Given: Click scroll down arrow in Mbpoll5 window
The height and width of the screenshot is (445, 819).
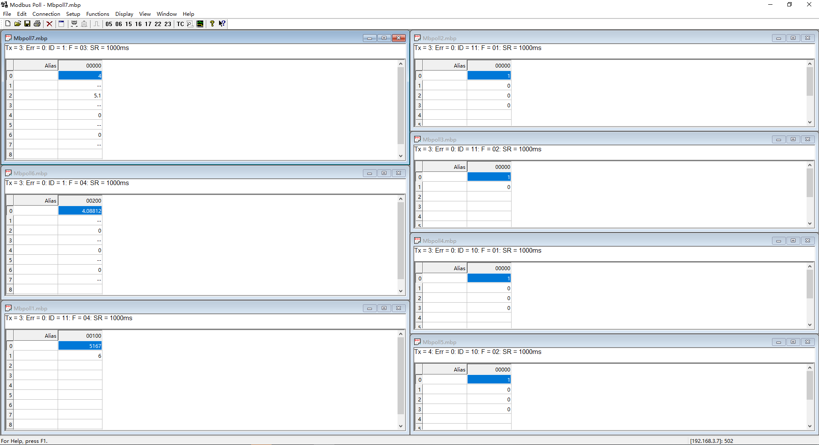Looking at the screenshot, I should 810,426.
